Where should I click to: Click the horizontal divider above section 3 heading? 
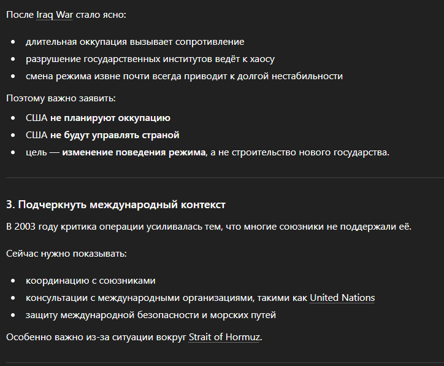coord(222,178)
